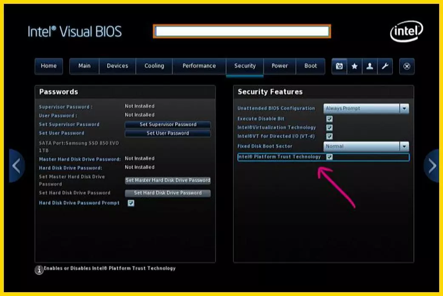The height and width of the screenshot is (296, 443).
Task: Toggle Hard Disk Drive Password Prompt checkbox
Action: (131, 203)
